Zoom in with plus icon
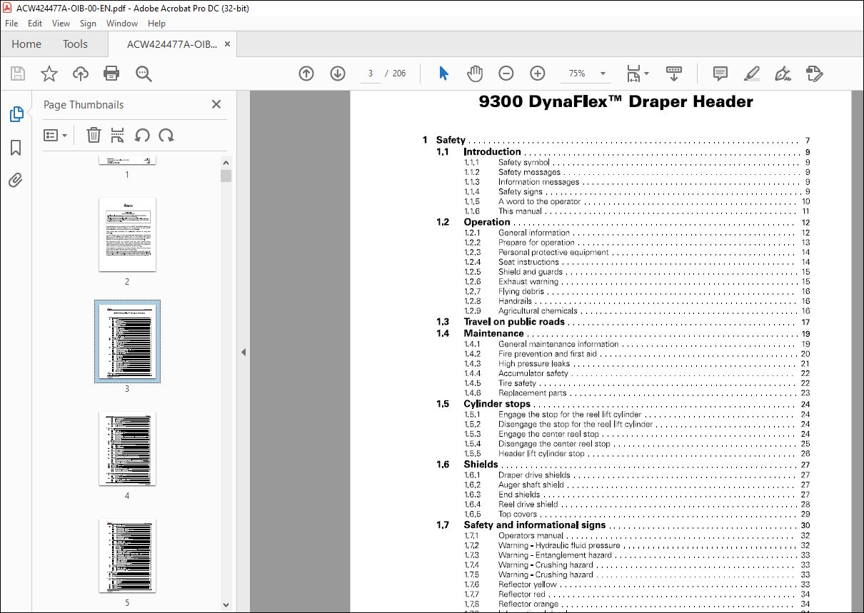Image resolution: width=864 pixels, height=613 pixels. (538, 74)
